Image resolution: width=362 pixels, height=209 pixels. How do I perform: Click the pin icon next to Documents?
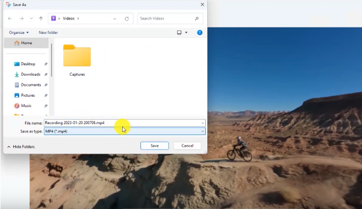pos(46,85)
